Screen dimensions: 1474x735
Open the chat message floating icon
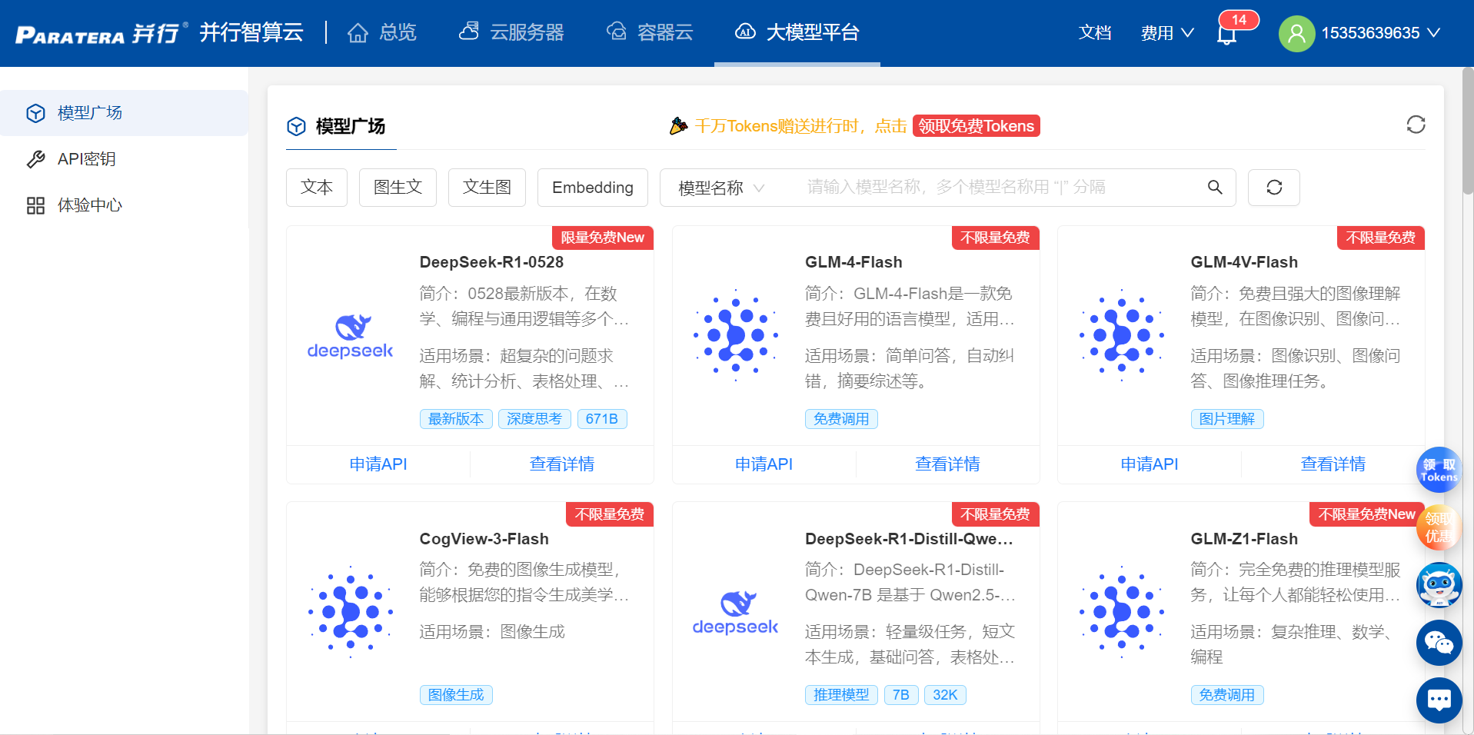coord(1439,700)
